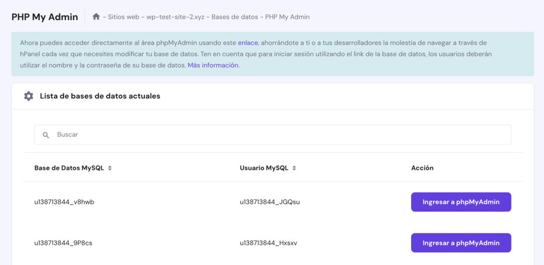This screenshot has height=265, width=544.
Task: Ingresar a phpMyAdmin for u138713844_v8hwb
Action: (x=461, y=202)
